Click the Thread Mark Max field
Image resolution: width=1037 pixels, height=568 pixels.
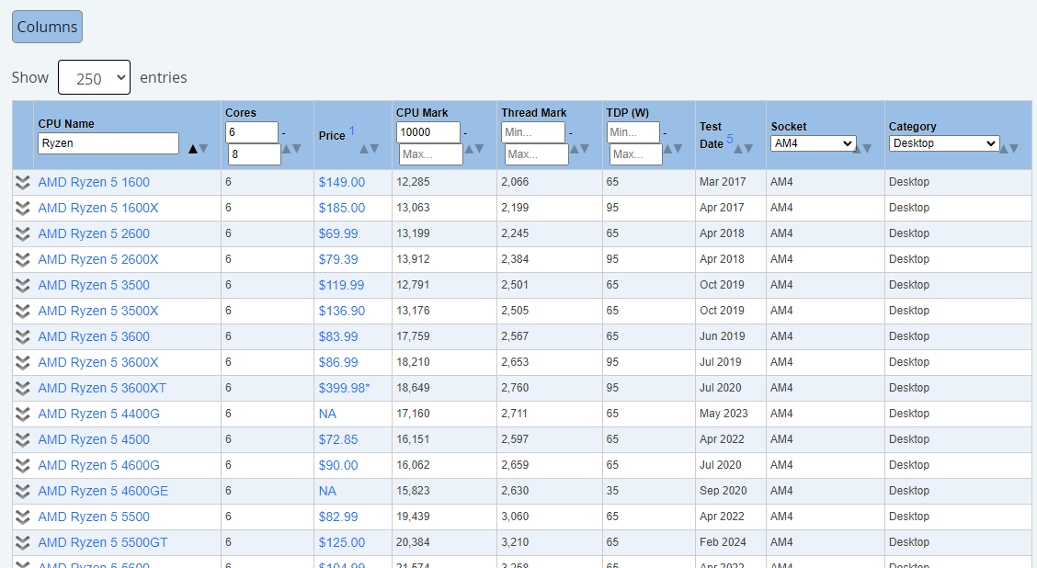[x=536, y=154]
